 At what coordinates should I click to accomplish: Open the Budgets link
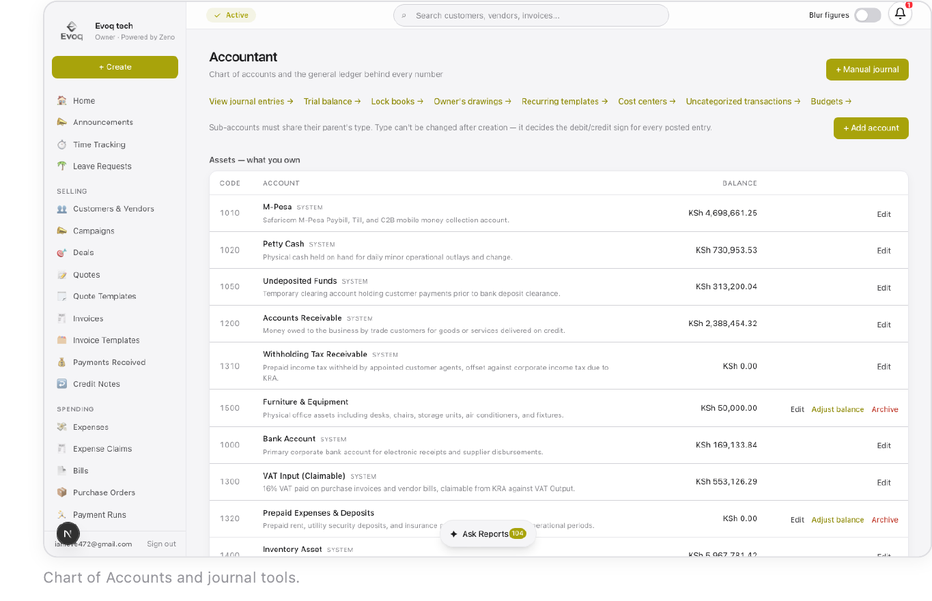point(831,102)
